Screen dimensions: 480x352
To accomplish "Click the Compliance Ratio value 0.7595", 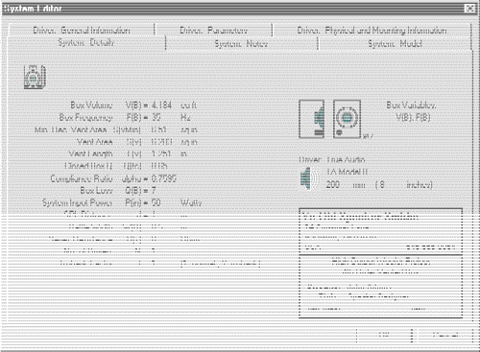I will [164, 178].
